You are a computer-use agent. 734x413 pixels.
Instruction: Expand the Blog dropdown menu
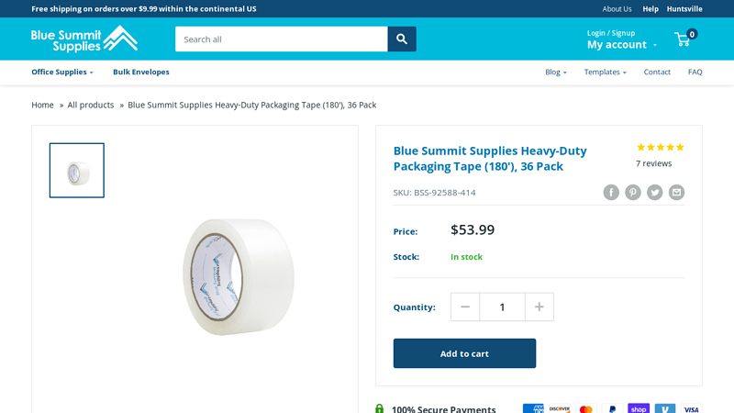(555, 72)
